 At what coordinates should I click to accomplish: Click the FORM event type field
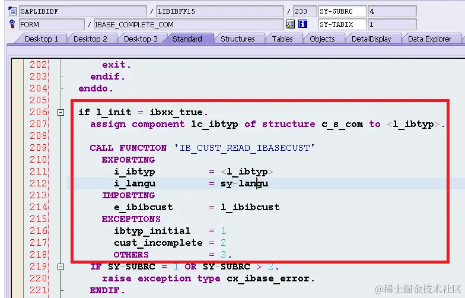(x=52, y=24)
